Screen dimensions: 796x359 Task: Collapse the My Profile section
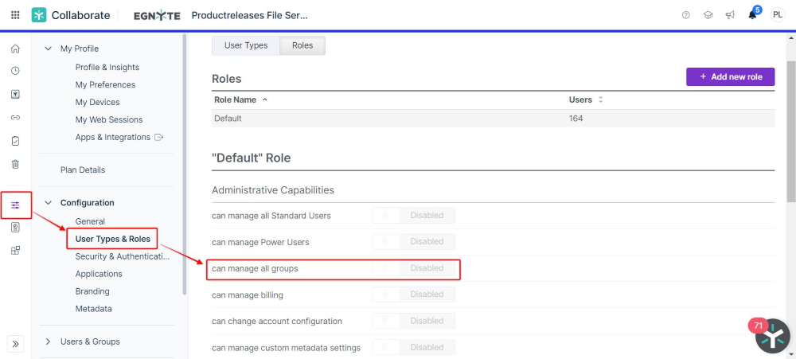point(49,49)
